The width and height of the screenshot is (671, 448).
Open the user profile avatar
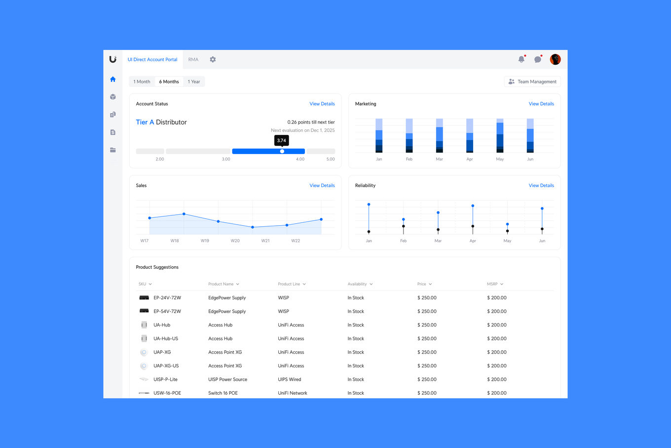555,59
